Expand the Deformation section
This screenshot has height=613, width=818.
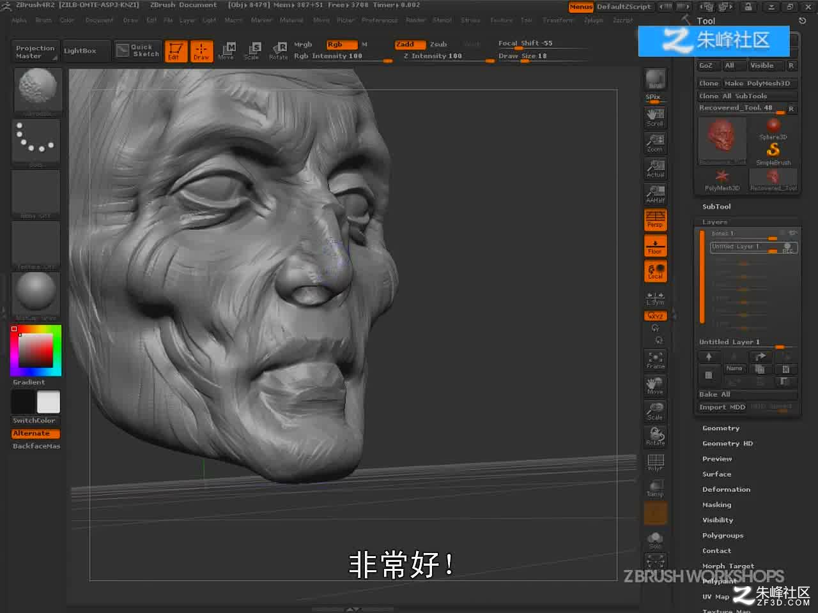pos(726,489)
